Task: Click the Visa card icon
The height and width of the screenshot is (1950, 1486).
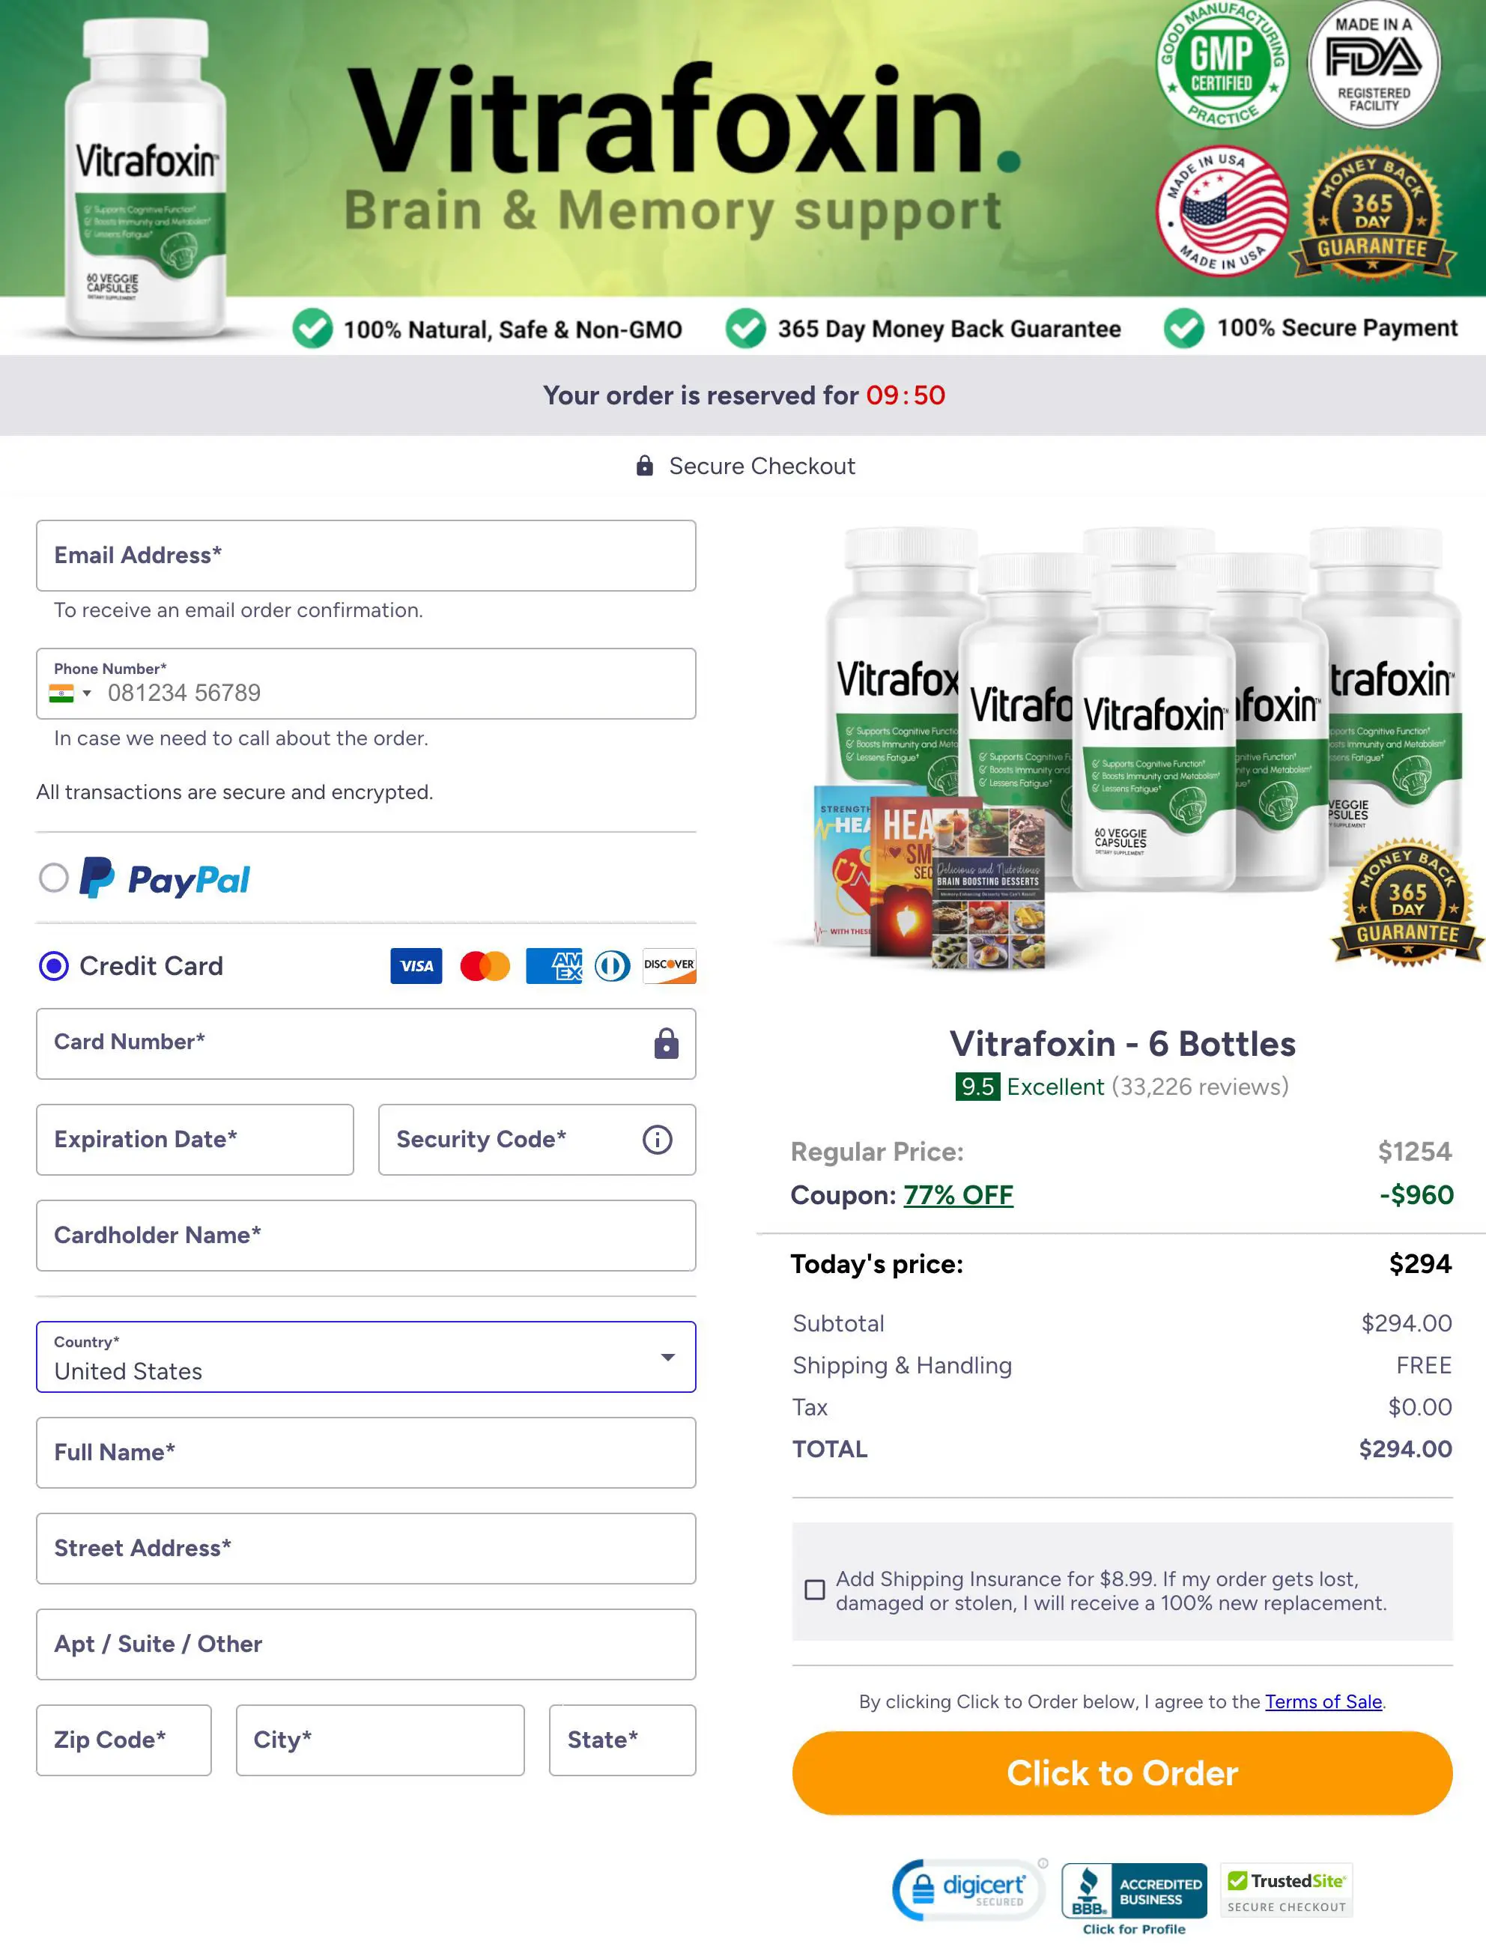Action: 416,966
